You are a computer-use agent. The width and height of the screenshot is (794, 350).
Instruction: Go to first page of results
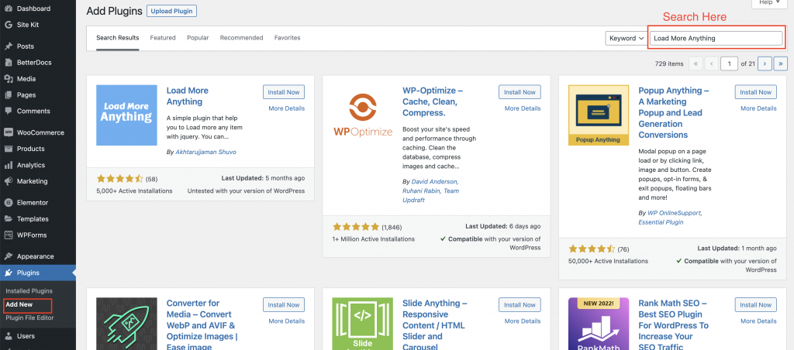coord(696,63)
